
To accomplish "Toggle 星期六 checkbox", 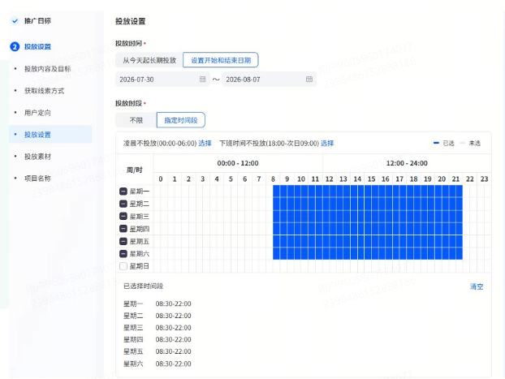I will 123,254.
